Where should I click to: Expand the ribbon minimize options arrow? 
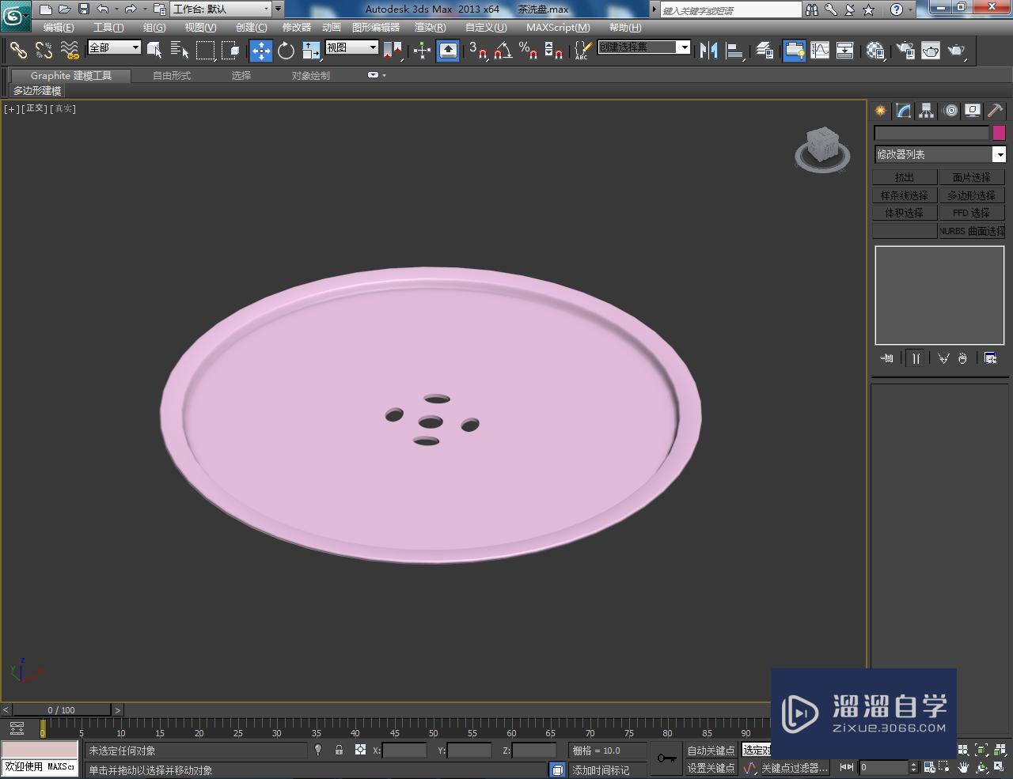click(x=384, y=75)
